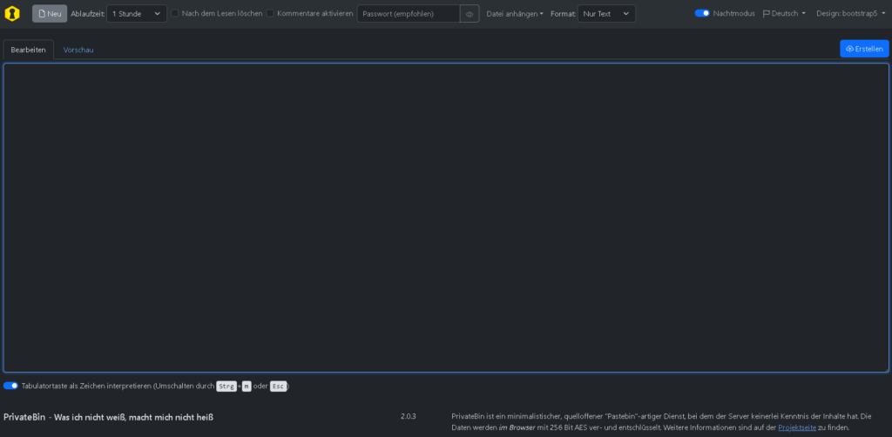Click the Strg key label
Image resolution: width=892 pixels, height=437 pixels.
[226, 387]
